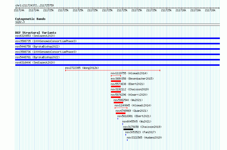Click the 1q32.3 band label
This screenshot has height=150, width=227.
20,22
